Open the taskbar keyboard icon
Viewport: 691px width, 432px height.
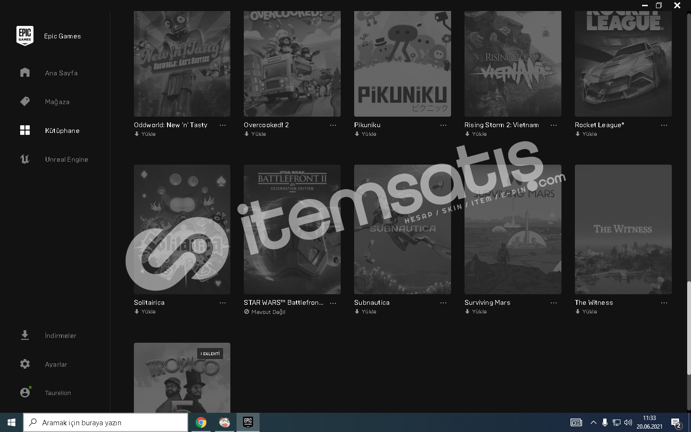576,422
